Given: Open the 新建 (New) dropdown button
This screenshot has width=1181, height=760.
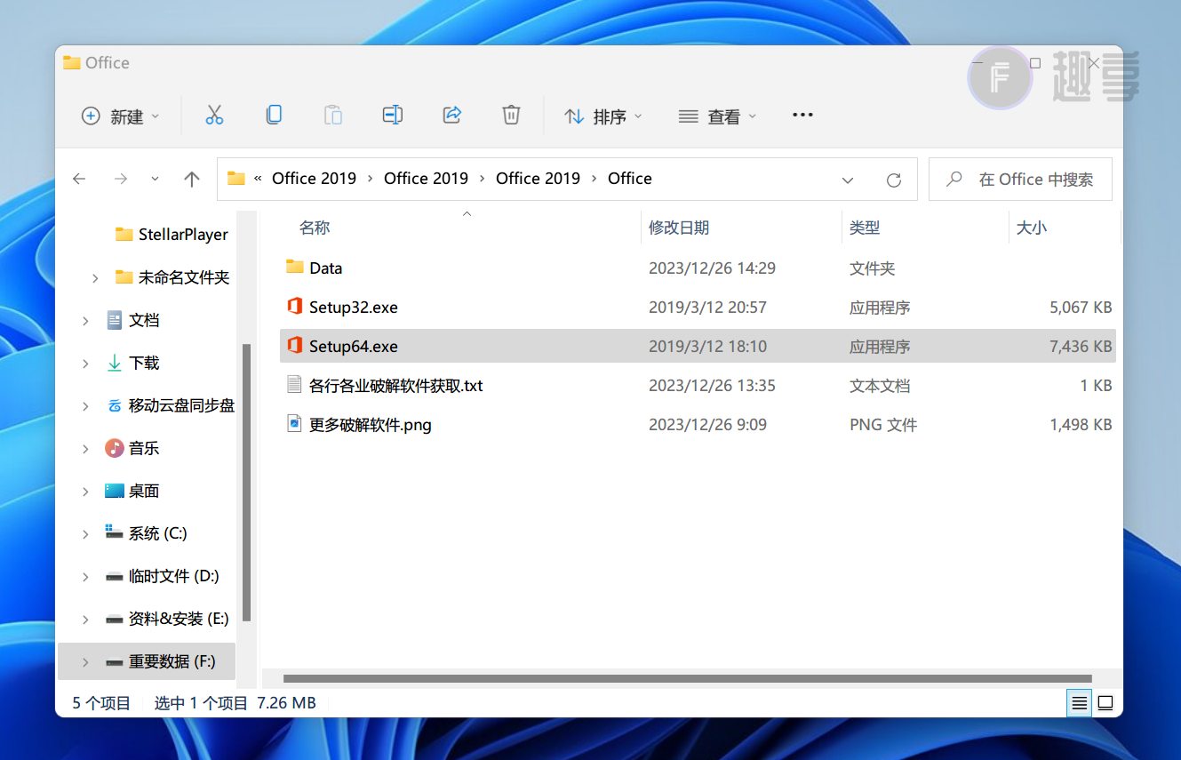Looking at the screenshot, I should 121,116.
